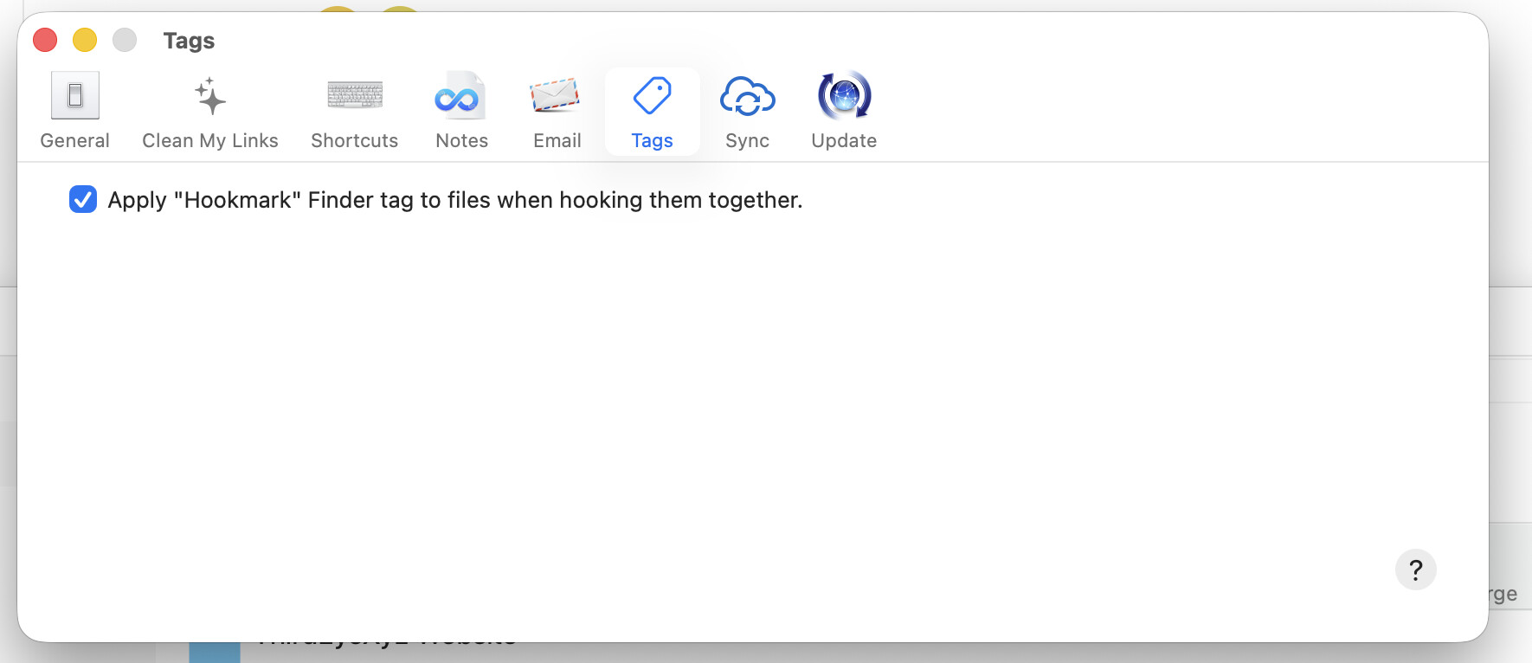Click the gray disabled zoom button
Image resolution: width=1532 pixels, height=663 pixels.
[x=125, y=40]
